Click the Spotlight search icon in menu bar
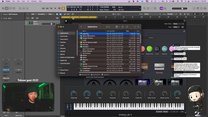The height and width of the screenshot is (117, 208). click(186, 1)
